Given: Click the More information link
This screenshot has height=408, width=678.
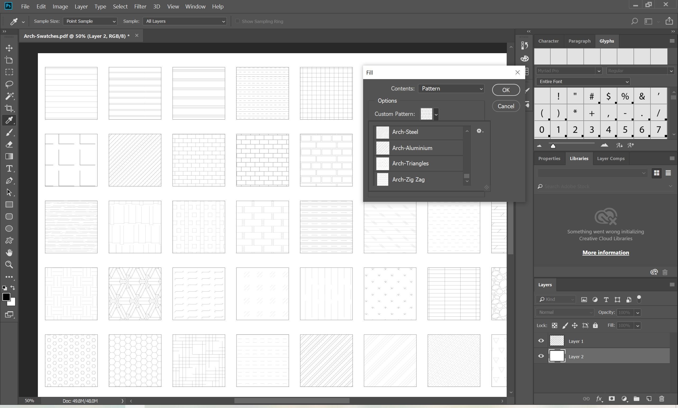Looking at the screenshot, I should (x=605, y=252).
